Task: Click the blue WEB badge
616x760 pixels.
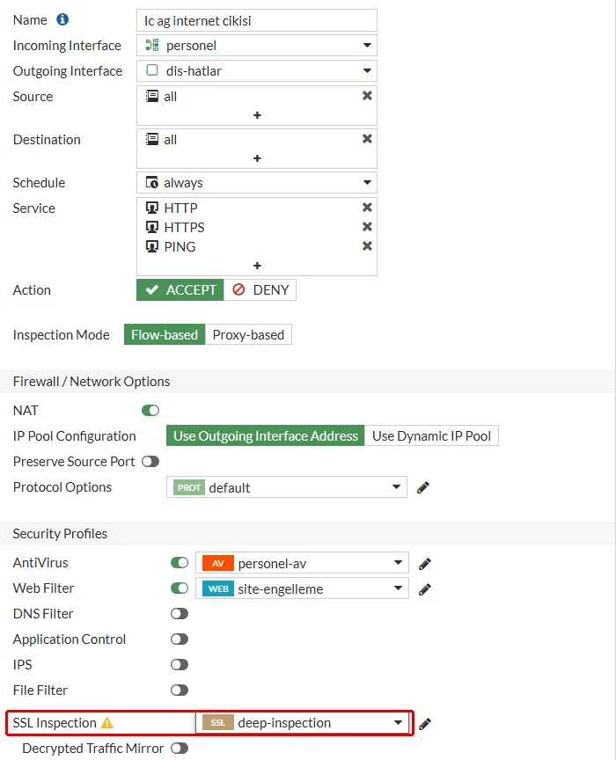Action: pos(217,588)
